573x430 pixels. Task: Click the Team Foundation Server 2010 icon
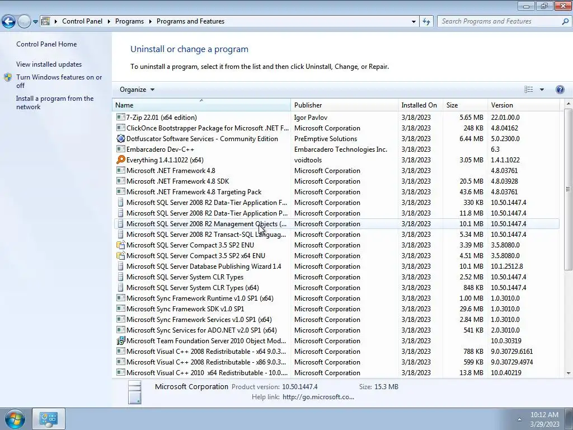click(x=121, y=341)
